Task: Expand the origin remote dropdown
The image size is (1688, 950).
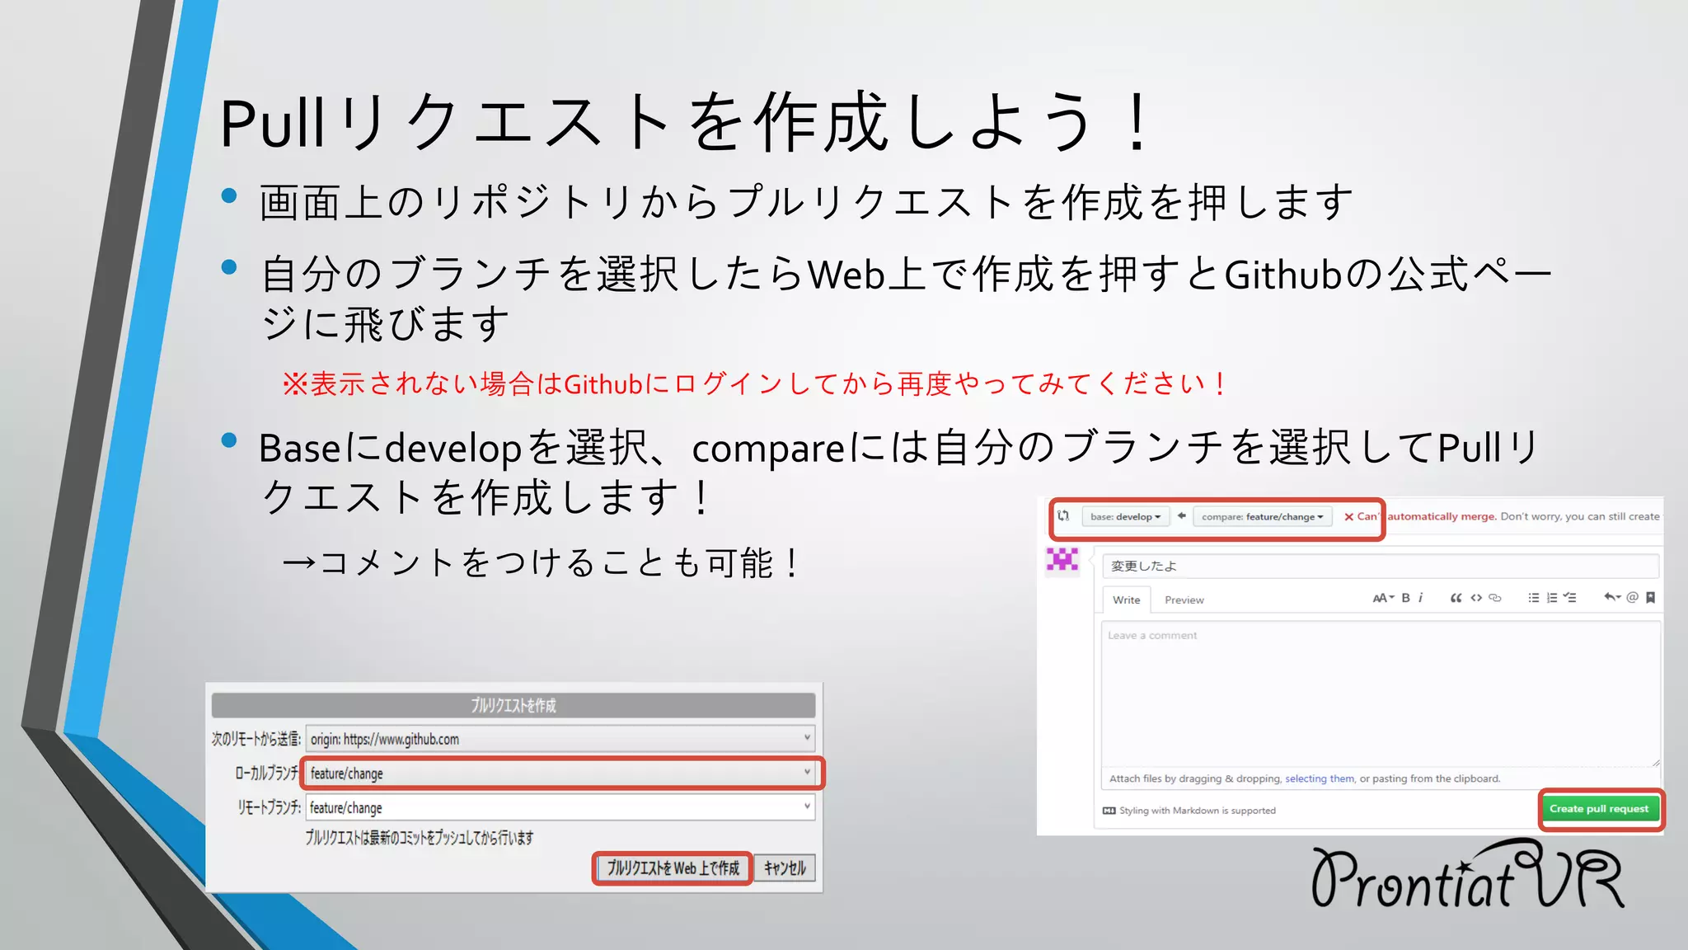Action: (x=560, y=739)
